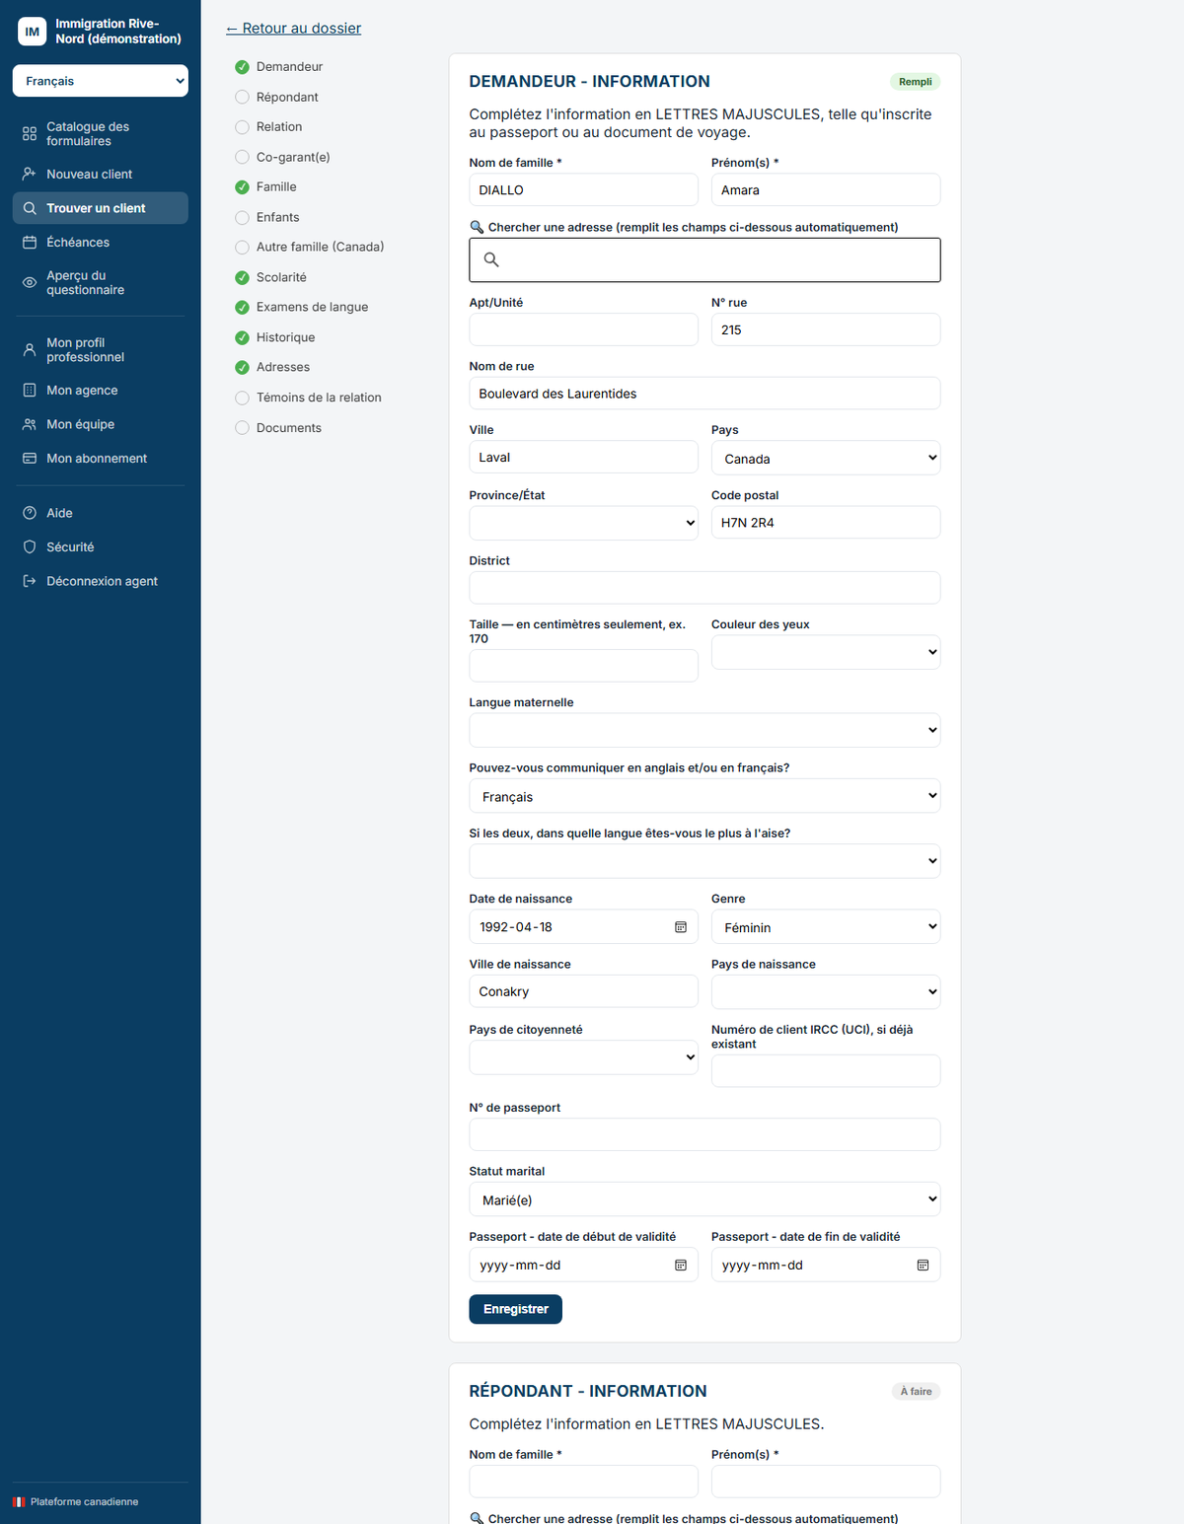This screenshot has width=1184, height=1524.
Task: Click the Date de naissance calendar picker icon
Action: click(681, 927)
